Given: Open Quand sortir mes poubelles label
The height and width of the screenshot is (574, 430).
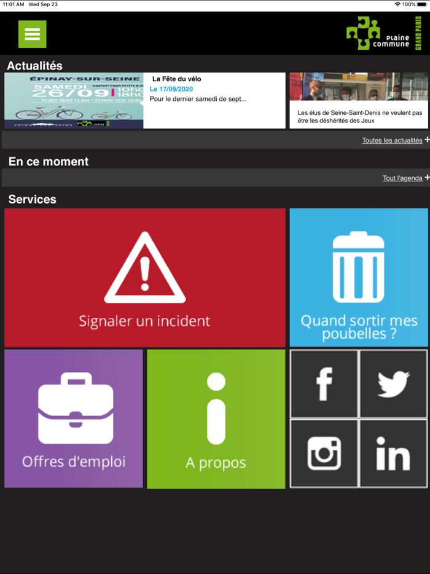Looking at the screenshot, I should tap(359, 327).
